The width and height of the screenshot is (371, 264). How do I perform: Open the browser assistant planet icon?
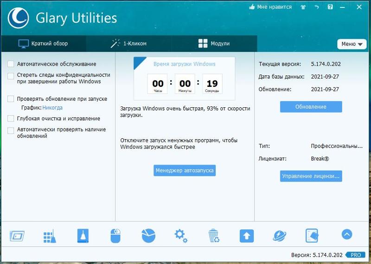(x=280, y=236)
